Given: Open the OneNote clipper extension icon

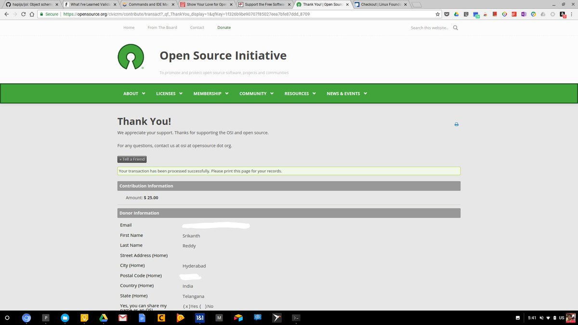Looking at the screenshot, I should (524, 14).
